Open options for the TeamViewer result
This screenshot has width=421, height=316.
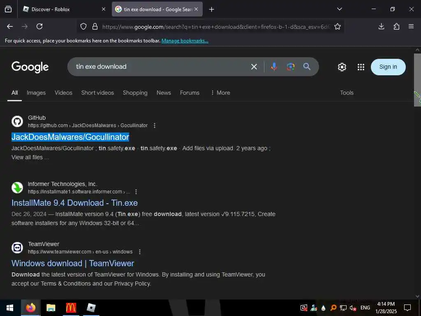pos(140,252)
